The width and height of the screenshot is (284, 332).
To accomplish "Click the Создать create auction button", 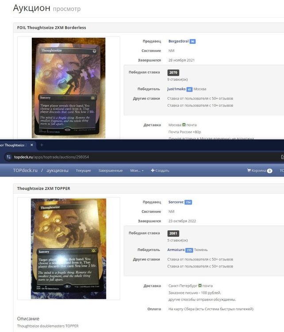I will click(160, 170).
